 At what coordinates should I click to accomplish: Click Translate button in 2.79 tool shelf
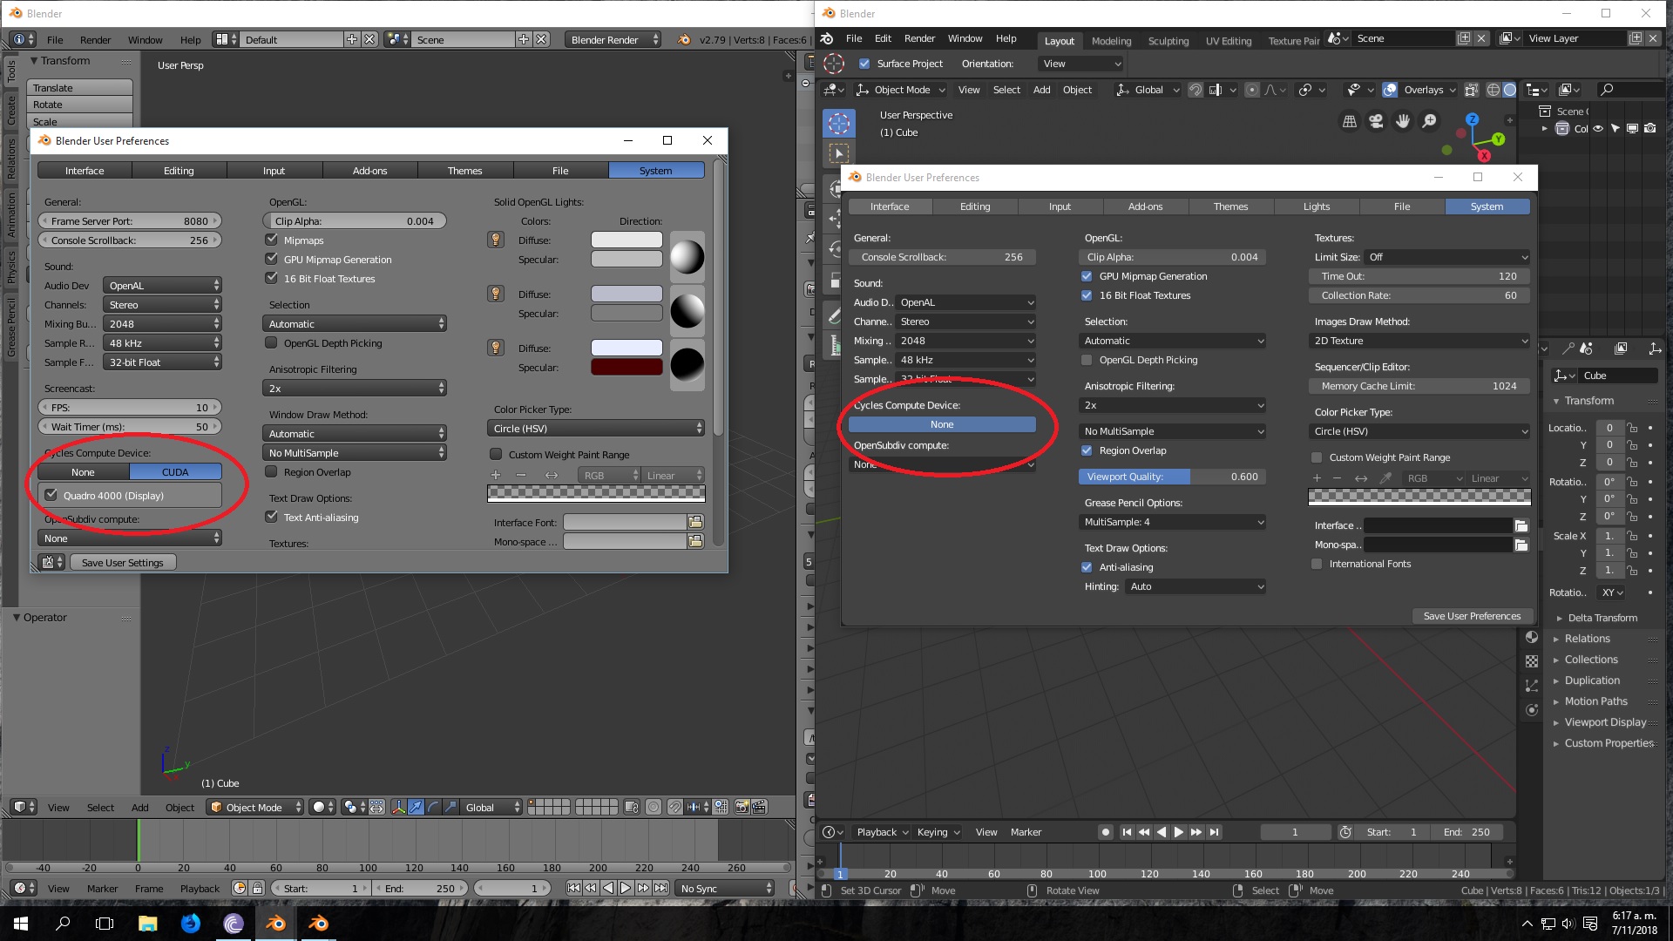tap(79, 88)
